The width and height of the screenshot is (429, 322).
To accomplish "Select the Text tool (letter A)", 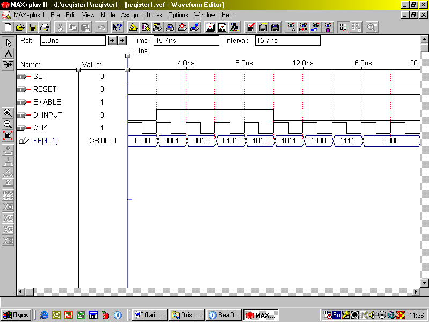I will [x=8, y=54].
